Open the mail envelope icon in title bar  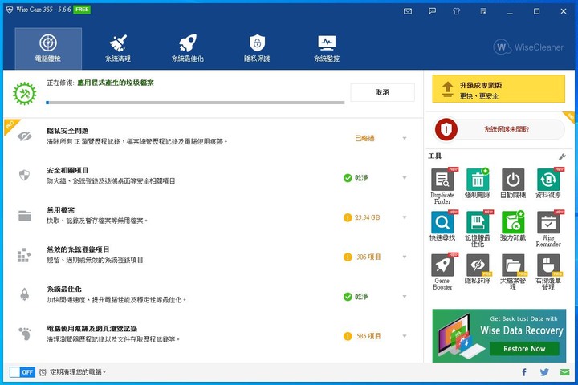pyautogui.click(x=408, y=11)
